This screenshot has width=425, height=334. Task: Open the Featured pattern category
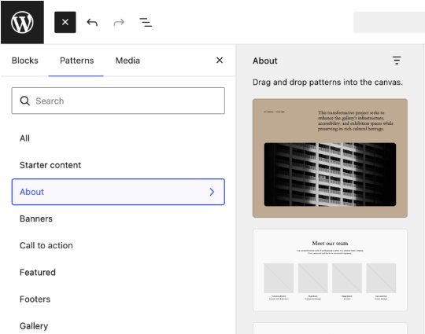click(x=118, y=272)
